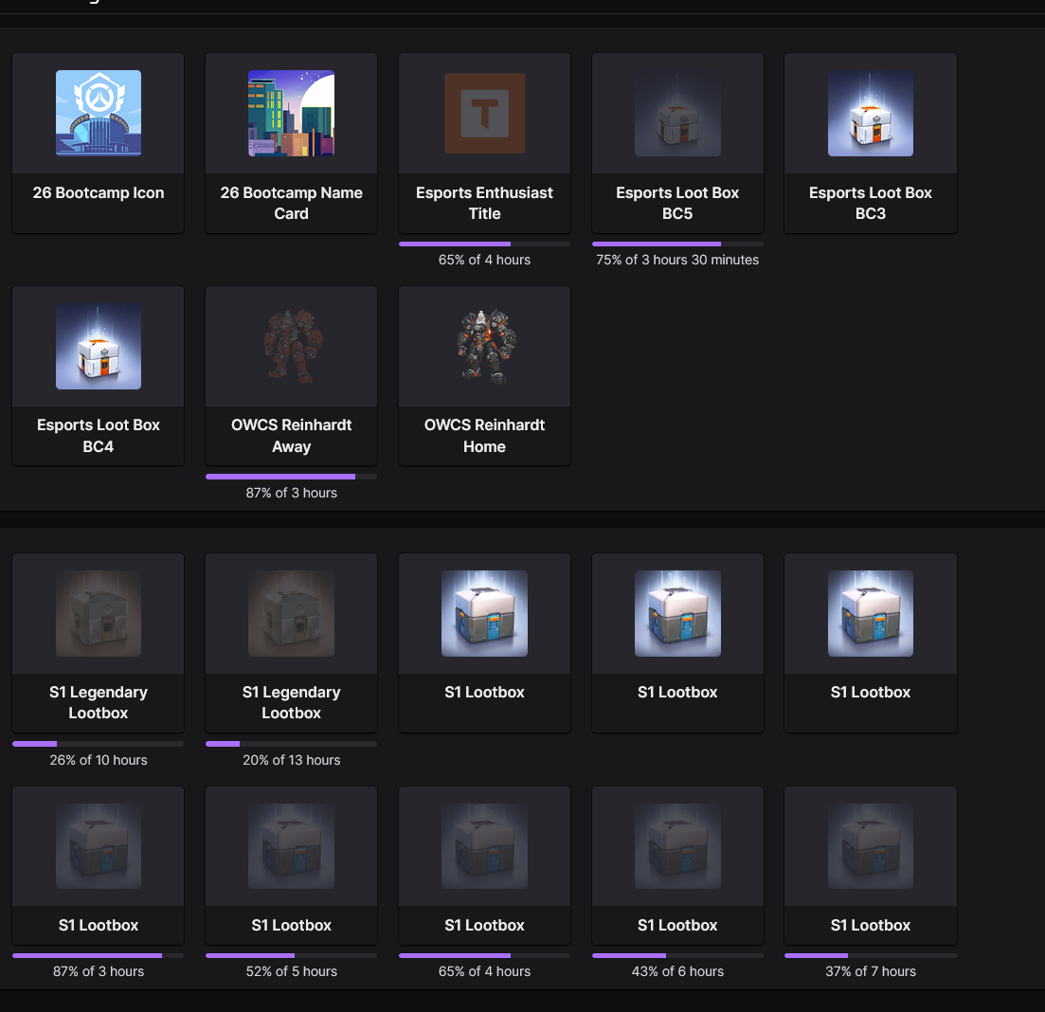This screenshot has width=1045, height=1012.
Task: Click 'S1 Legendary Lootbox' title above 26% progress
Action: (x=98, y=703)
